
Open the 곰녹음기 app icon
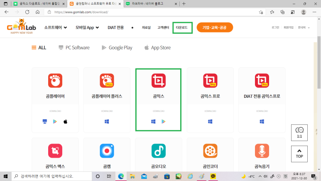pos(262,151)
